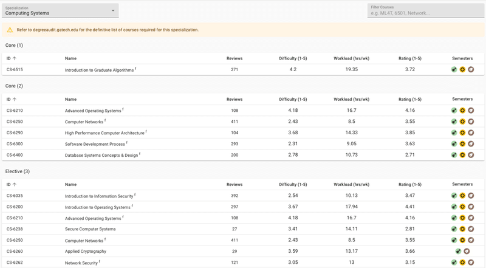Click the degree audit notice text in banner
Image resolution: width=486 pixels, height=268 pixels.
pos(108,30)
